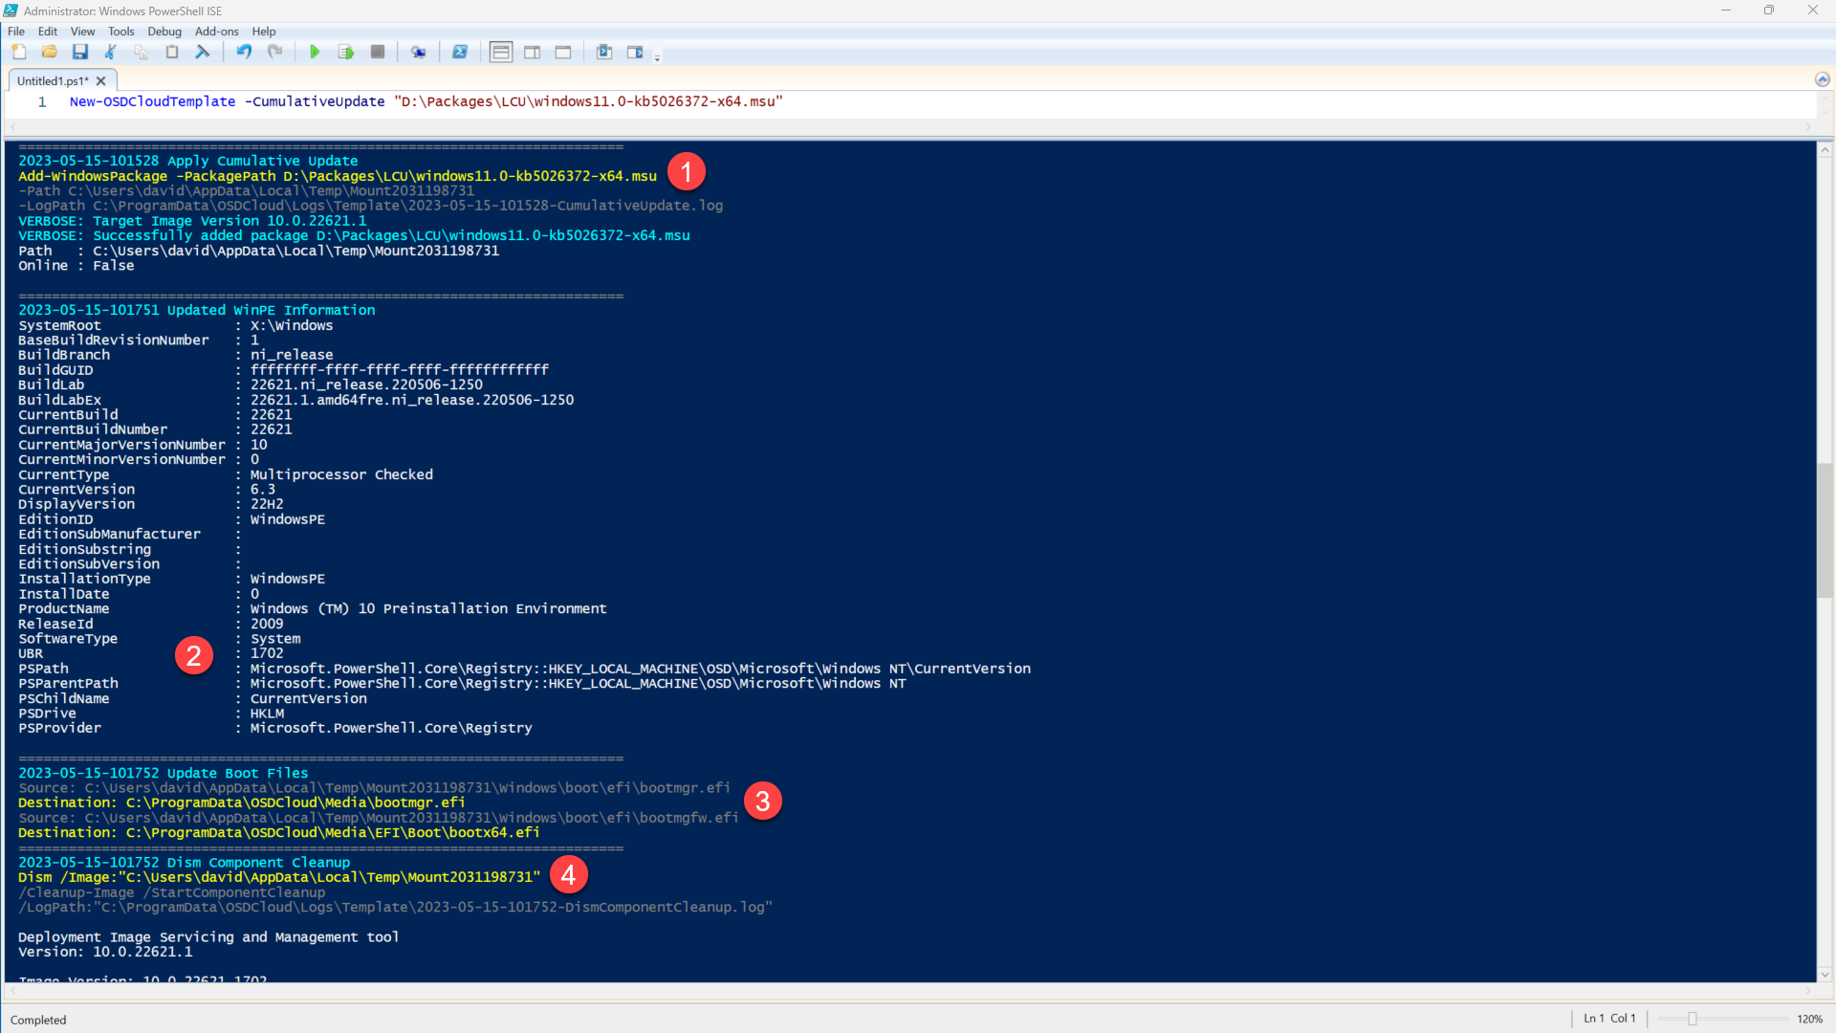Image resolution: width=1836 pixels, height=1033 pixels.
Task: Close the Untitled1.ps1 tab
Action: pyautogui.click(x=101, y=81)
